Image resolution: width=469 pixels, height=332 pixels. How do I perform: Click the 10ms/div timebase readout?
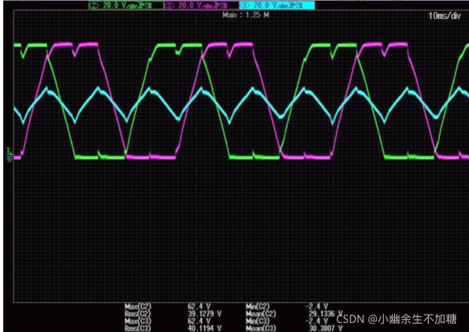445,16
